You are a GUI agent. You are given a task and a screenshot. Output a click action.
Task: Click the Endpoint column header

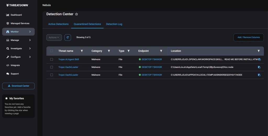143,51
